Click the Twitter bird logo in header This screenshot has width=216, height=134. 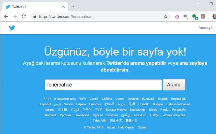point(12,28)
